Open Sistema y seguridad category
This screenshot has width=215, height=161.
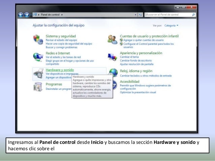(x=61, y=36)
